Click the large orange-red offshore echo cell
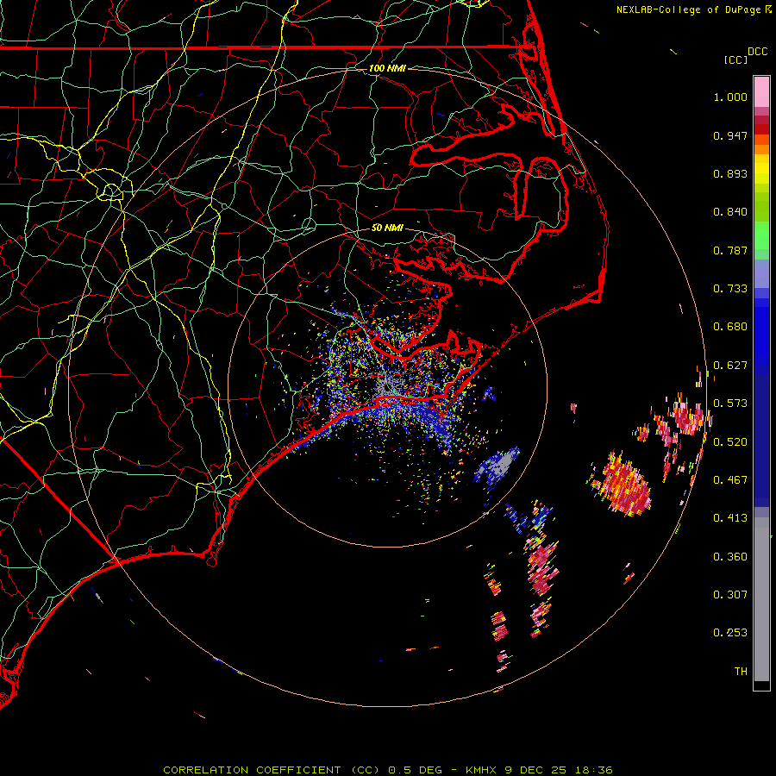Viewport: 776px width, 776px height. click(x=623, y=485)
